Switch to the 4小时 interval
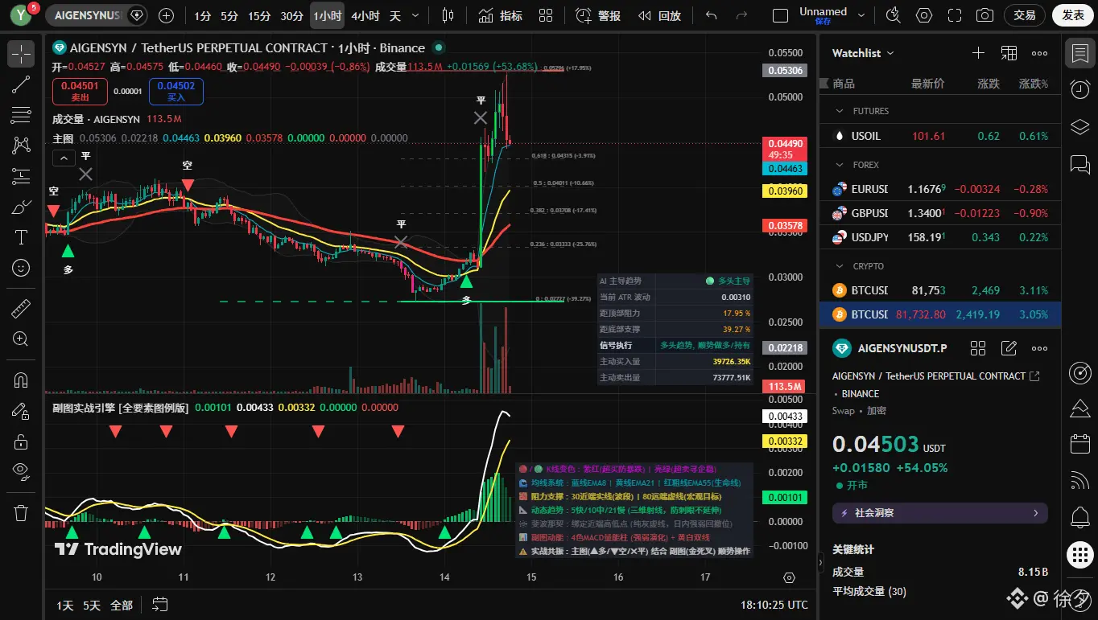Image resolution: width=1098 pixels, height=620 pixels. point(365,15)
